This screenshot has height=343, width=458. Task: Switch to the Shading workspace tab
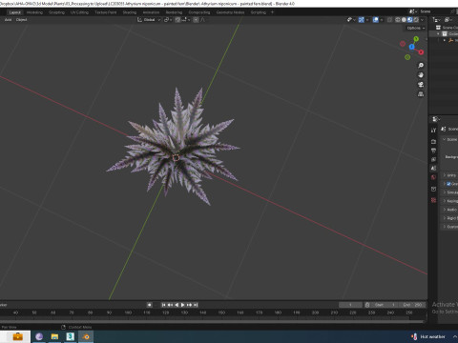click(130, 12)
